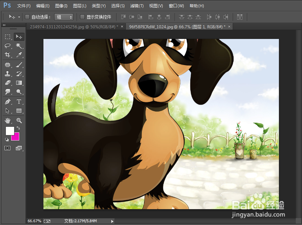Click the magenta background color swatch
The width and height of the screenshot is (302, 225).
(x=16, y=137)
